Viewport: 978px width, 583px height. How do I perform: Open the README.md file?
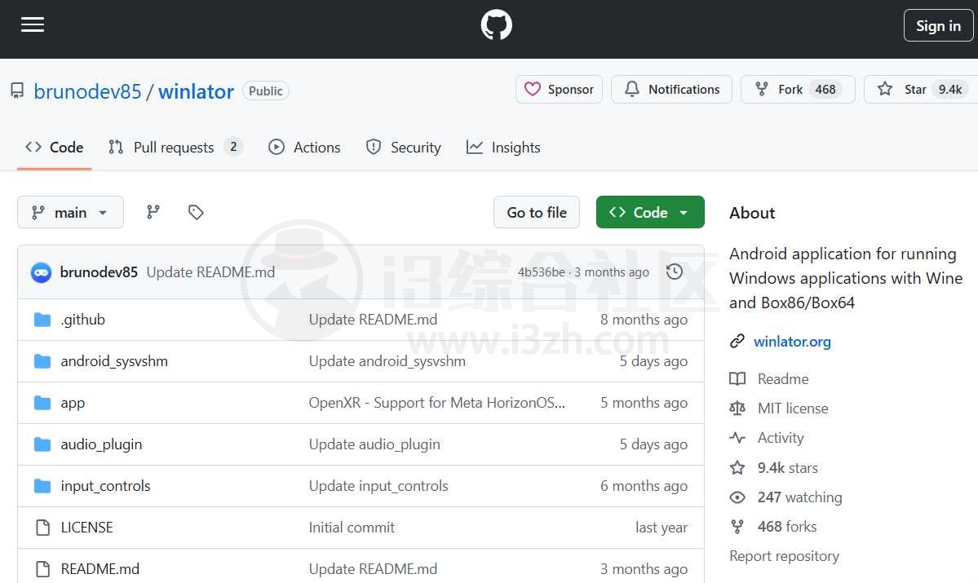(x=100, y=568)
